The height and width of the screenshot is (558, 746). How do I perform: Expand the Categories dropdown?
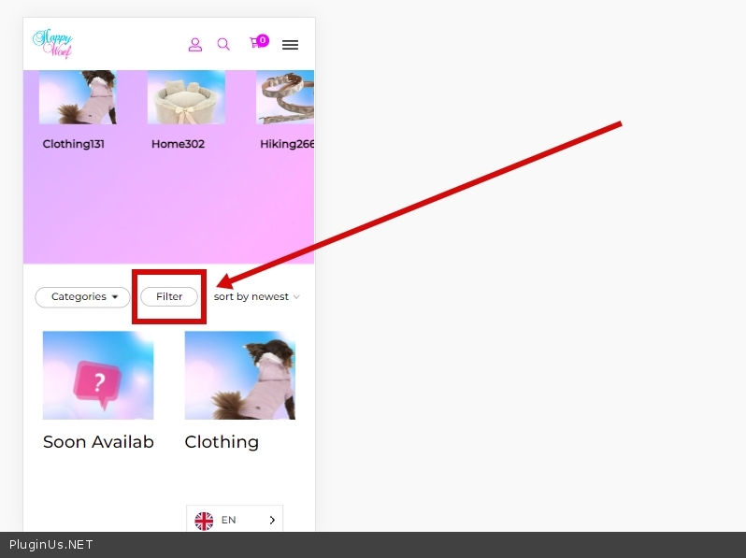(82, 296)
